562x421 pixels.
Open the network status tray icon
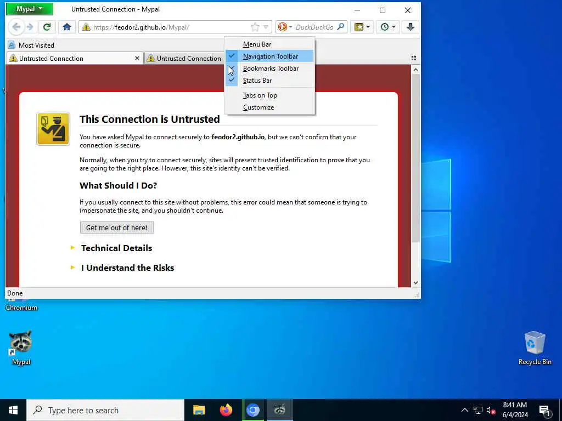point(478,410)
